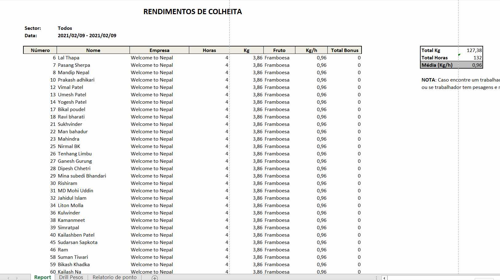This screenshot has height=280, width=500.
Task: Select the name cell Sukhvinder
Action: [x=70, y=124]
